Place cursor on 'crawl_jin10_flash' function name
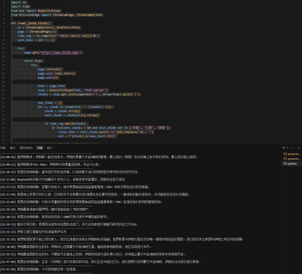Screen dimensions: 302x274 pyautogui.click(x=32, y=23)
